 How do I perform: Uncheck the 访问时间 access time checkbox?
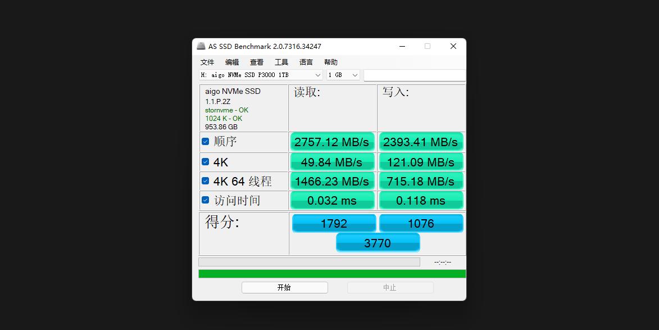[x=205, y=199]
